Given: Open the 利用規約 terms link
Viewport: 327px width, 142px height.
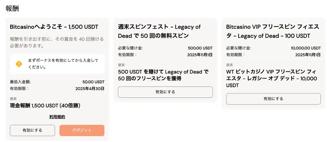Looking at the screenshot, I should [57, 117].
